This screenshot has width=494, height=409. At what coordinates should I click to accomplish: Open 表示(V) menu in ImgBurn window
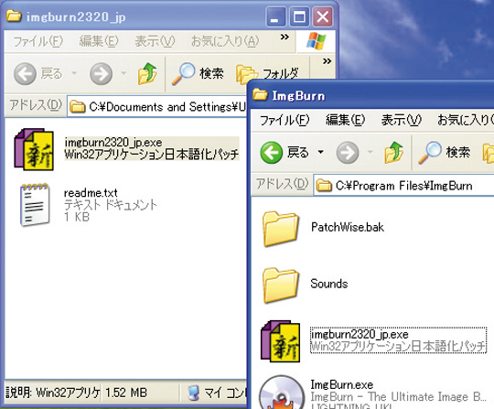click(x=401, y=120)
